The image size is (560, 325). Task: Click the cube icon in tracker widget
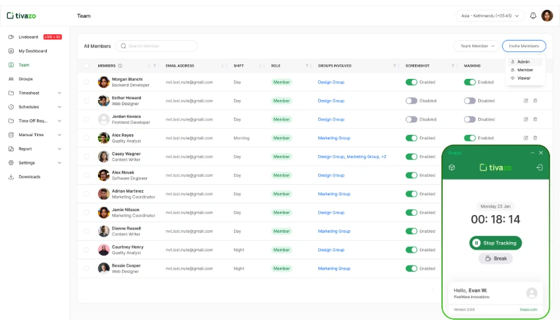(452, 167)
